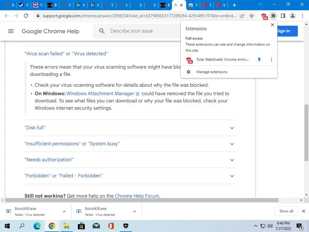The image size is (309, 232).
Task: Bookmark this page with the star icon
Action: coord(252,16)
